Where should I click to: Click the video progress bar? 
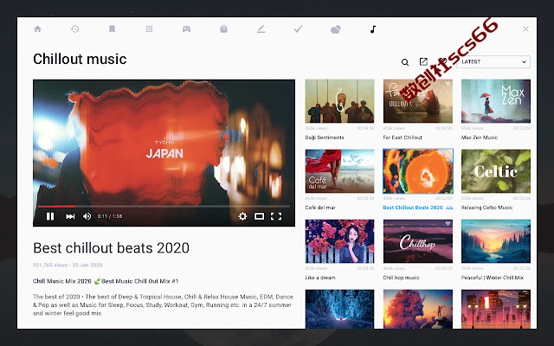point(164,206)
